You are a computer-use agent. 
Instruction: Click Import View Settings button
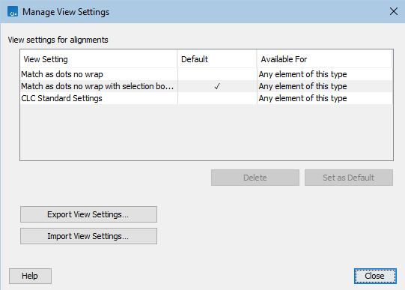88,236
